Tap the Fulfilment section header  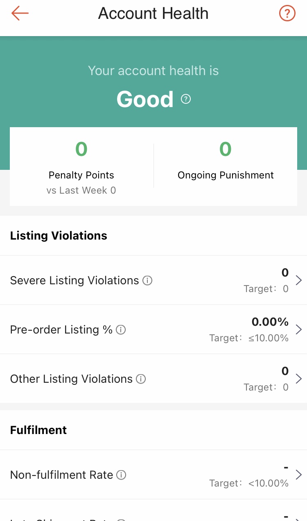coord(38,430)
